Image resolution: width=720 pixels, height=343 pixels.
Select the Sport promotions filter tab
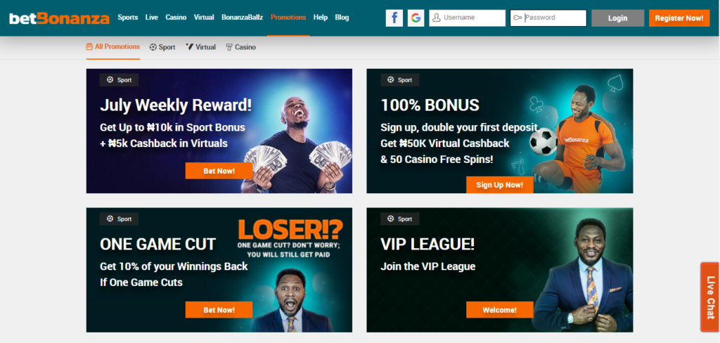pyautogui.click(x=162, y=47)
